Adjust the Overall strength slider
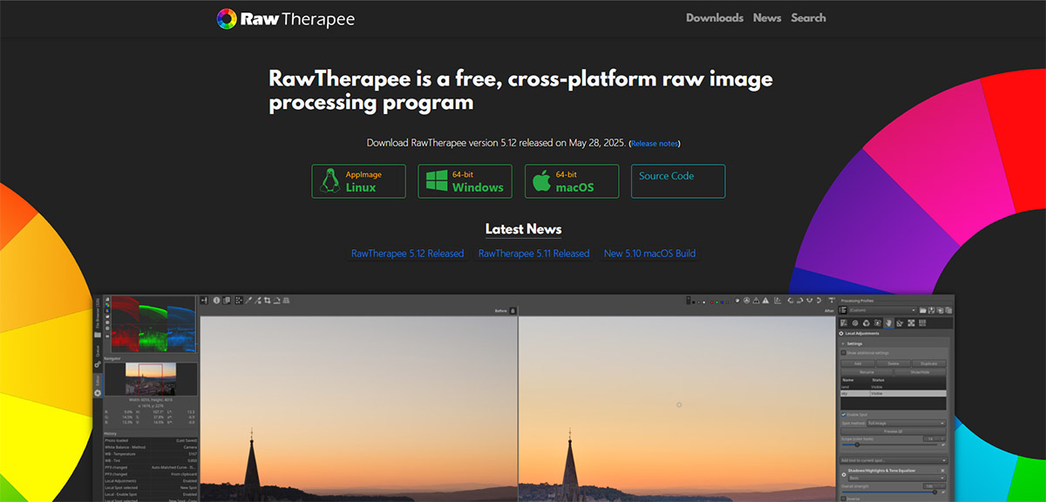The image size is (1046, 502). click(x=890, y=492)
